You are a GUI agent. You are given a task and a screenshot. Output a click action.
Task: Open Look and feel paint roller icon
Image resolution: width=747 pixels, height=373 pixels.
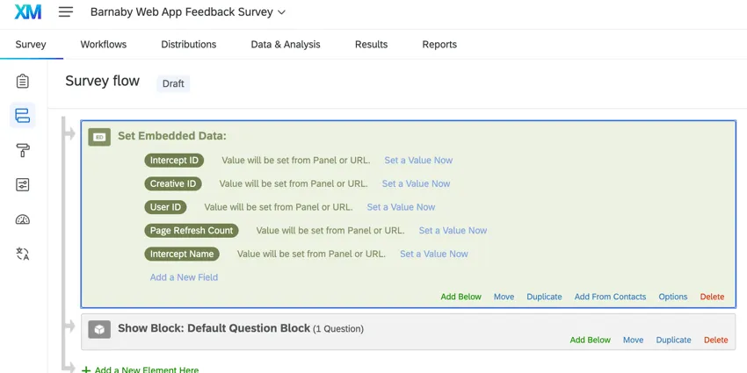click(x=23, y=151)
